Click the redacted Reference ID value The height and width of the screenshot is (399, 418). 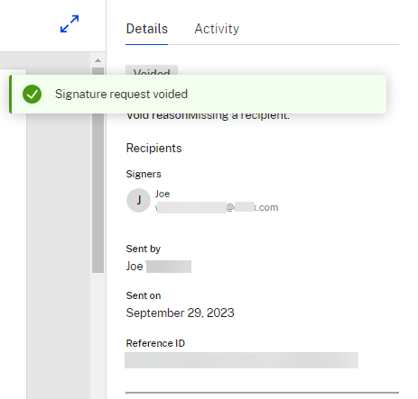pyautogui.click(x=241, y=360)
